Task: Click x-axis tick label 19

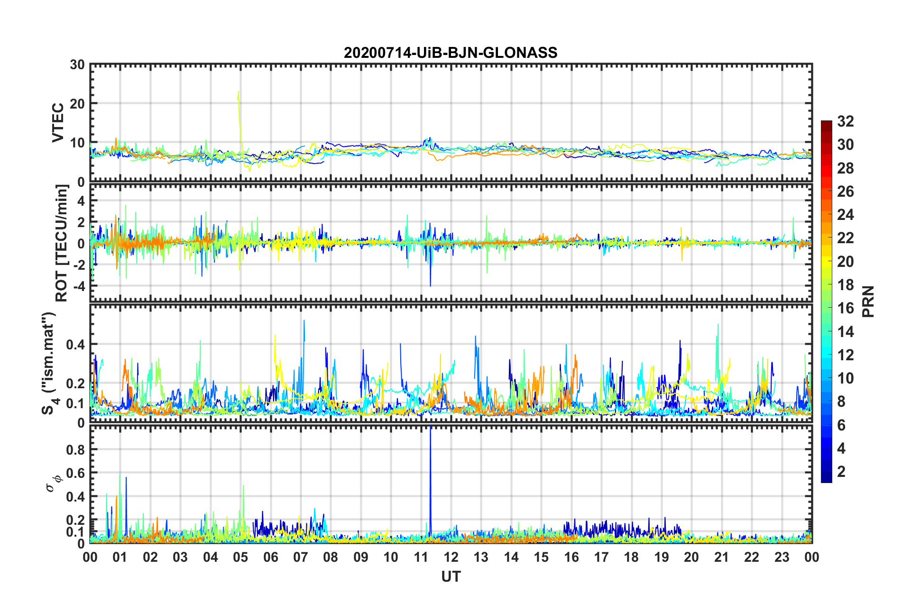Action: tap(662, 557)
